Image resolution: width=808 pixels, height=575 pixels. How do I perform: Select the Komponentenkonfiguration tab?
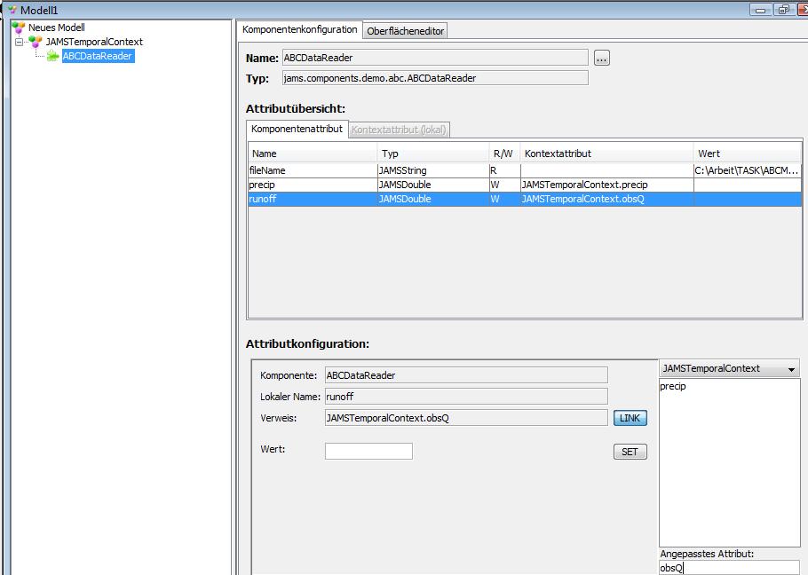point(300,29)
